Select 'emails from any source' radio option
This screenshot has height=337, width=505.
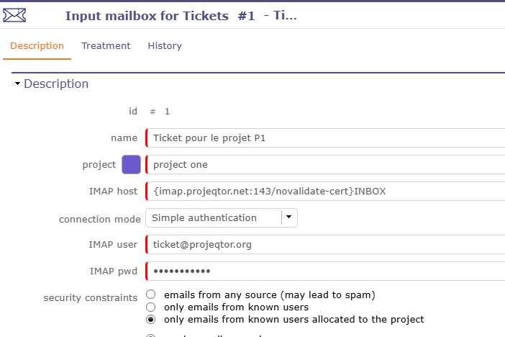[150, 295]
